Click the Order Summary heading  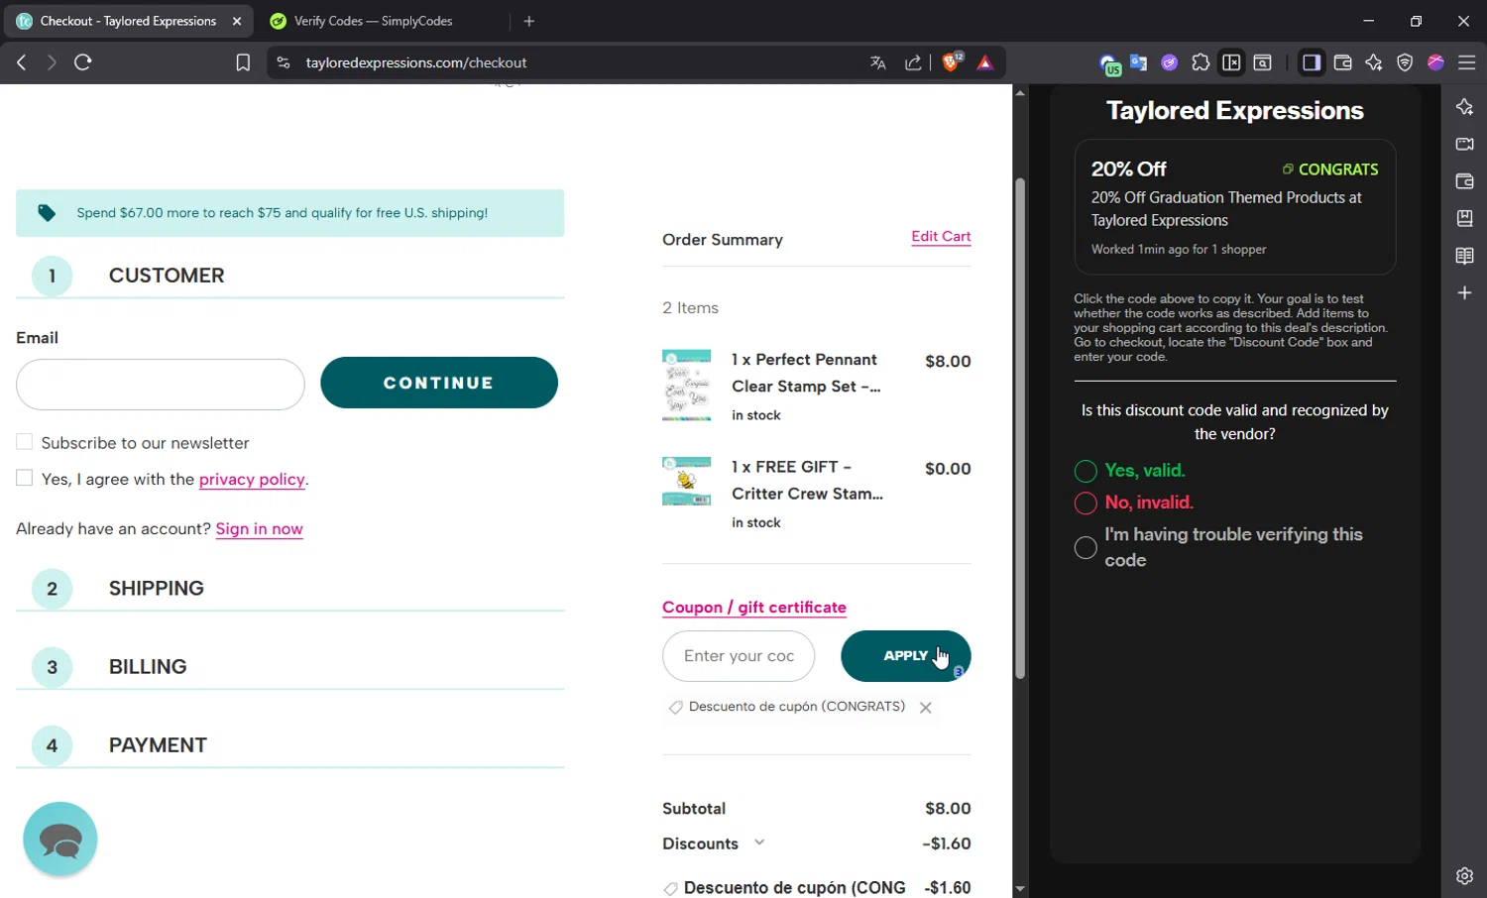pyautogui.click(x=723, y=240)
